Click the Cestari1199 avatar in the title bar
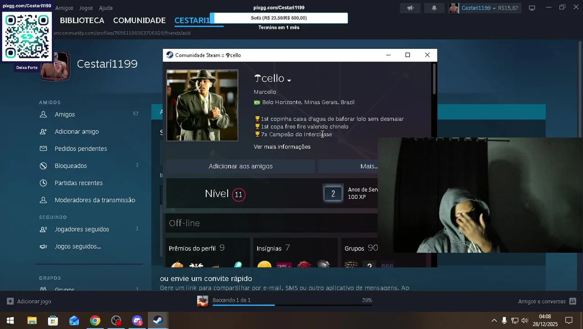583x329 pixels. pyautogui.click(x=454, y=8)
